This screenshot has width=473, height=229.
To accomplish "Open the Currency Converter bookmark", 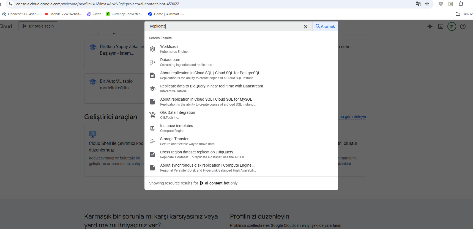I will click(124, 14).
